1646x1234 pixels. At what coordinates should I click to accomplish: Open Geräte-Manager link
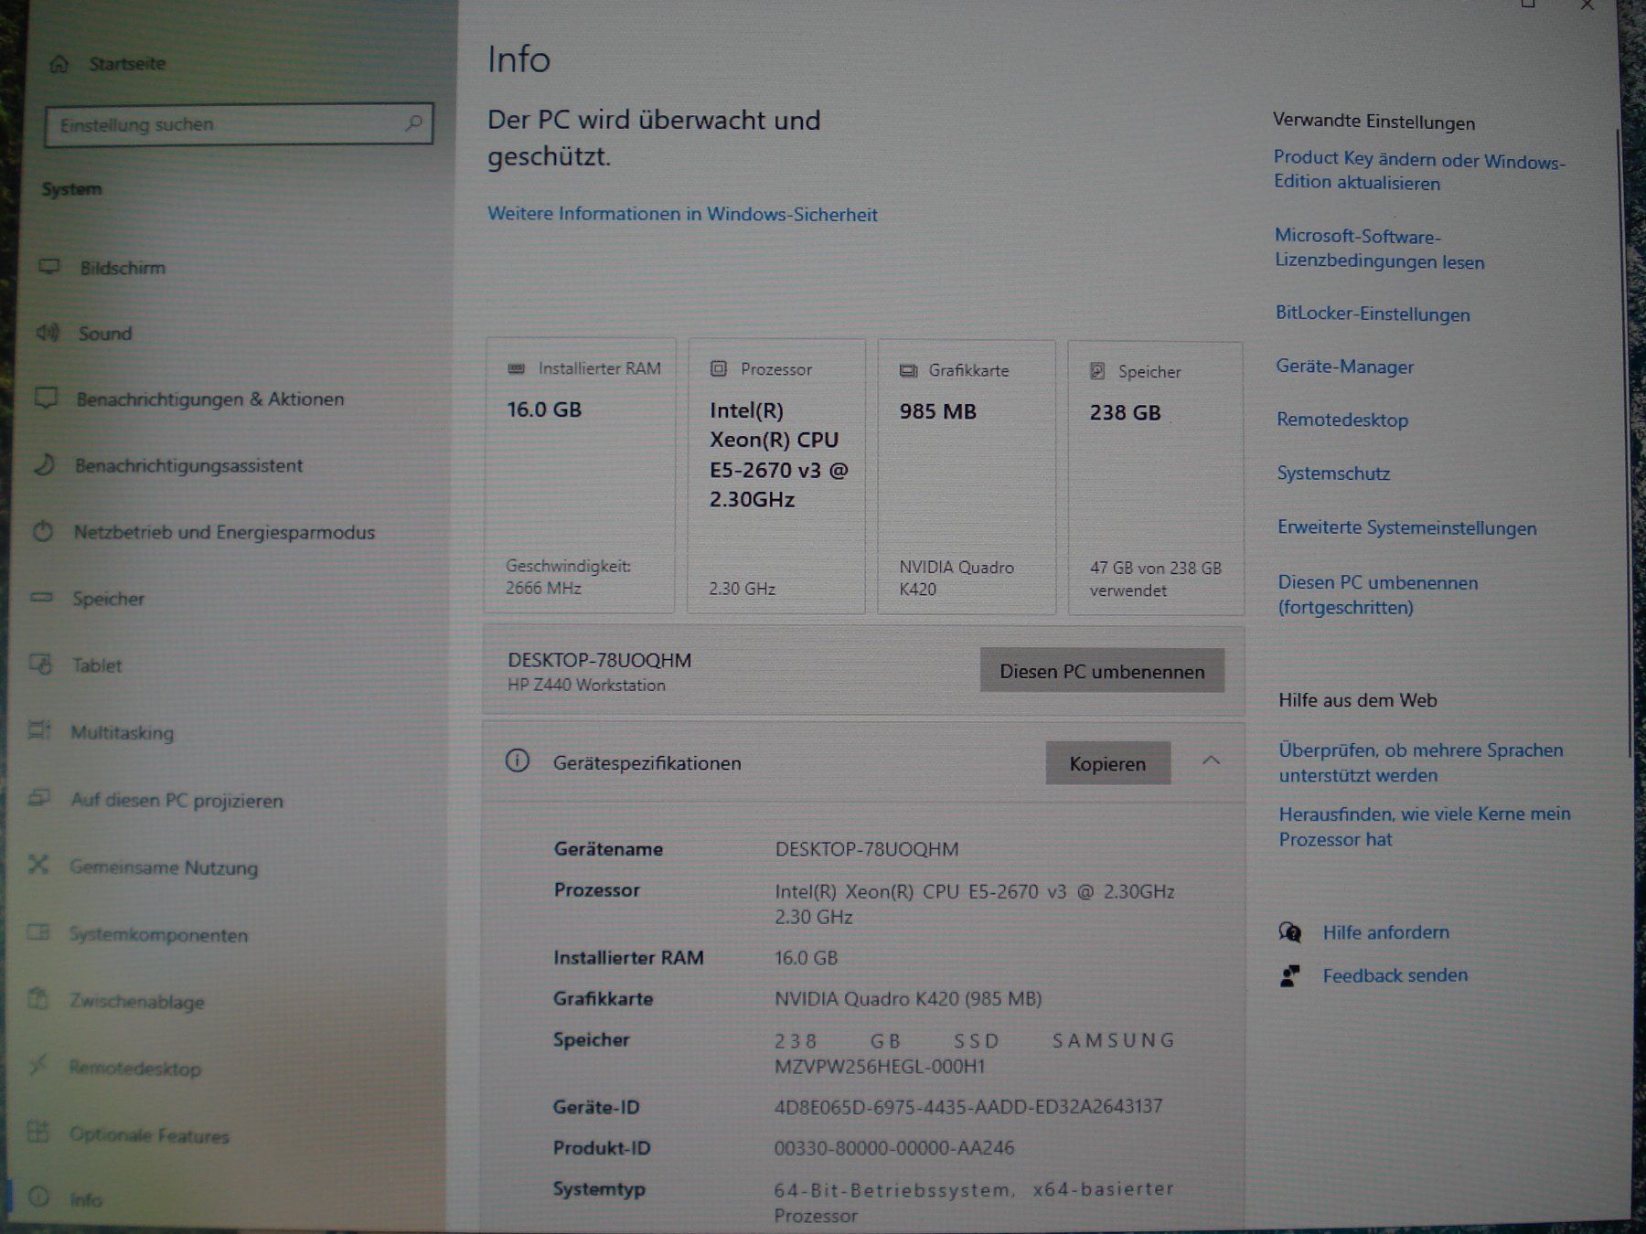coord(1344,367)
